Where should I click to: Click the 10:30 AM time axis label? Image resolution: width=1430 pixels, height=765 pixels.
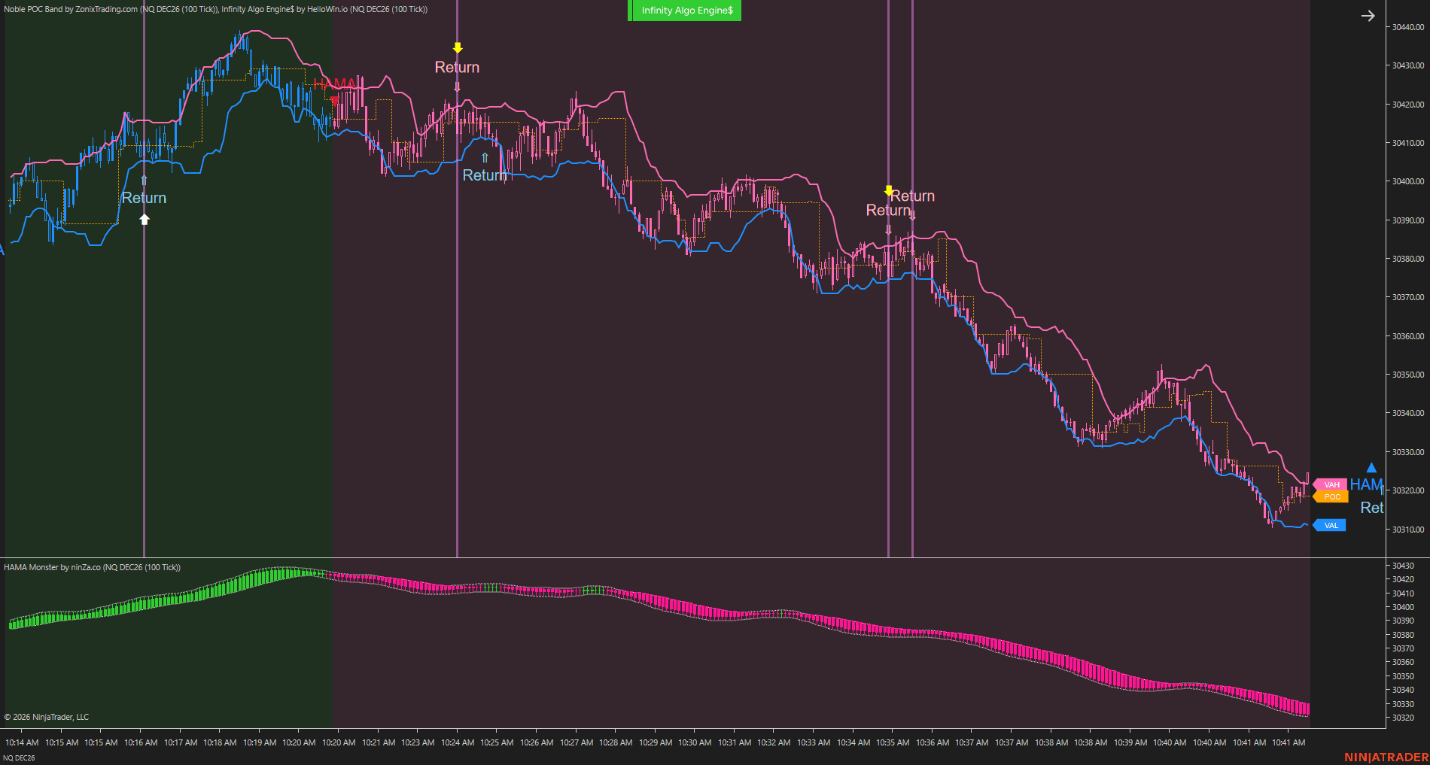695,742
